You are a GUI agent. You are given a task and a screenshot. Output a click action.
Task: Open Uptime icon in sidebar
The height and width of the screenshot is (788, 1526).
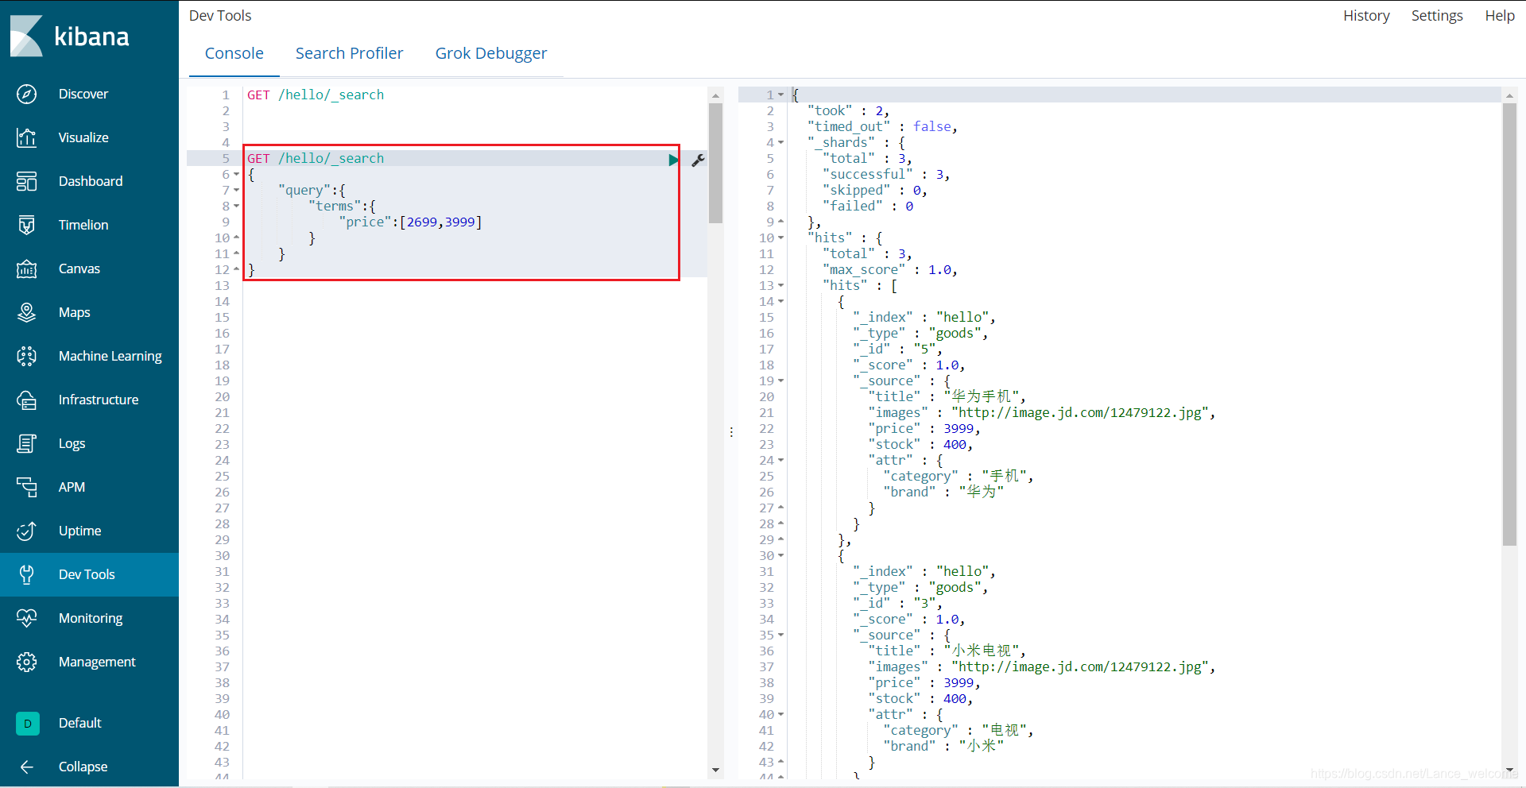[x=26, y=531]
